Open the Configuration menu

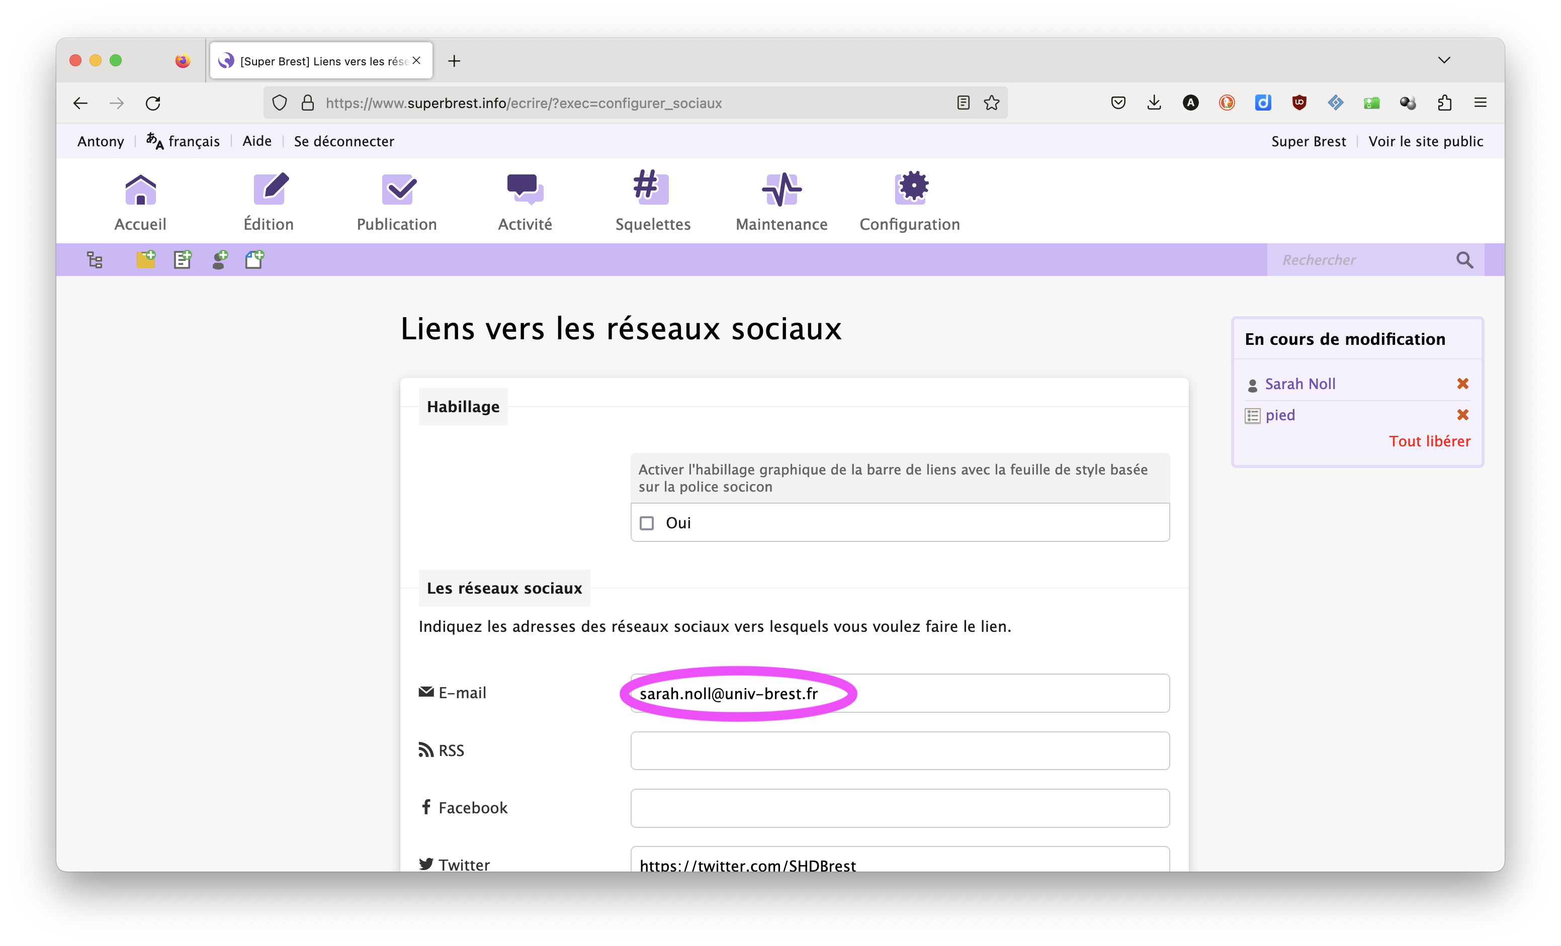[x=910, y=202]
